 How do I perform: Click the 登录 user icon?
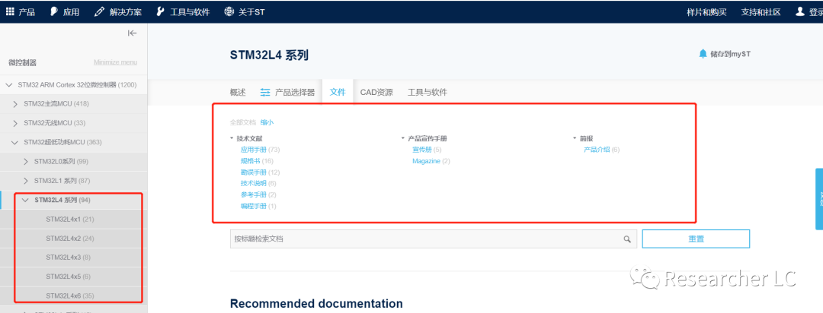[800, 11]
